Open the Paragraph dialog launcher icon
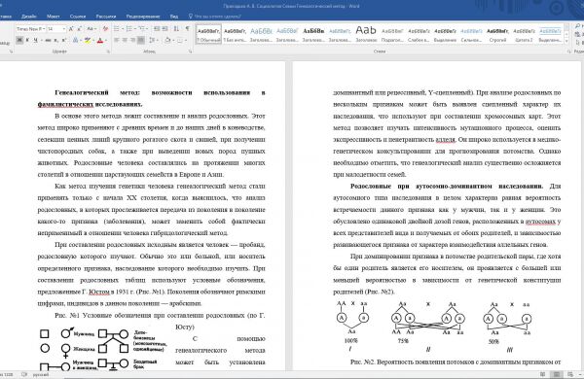The height and width of the screenshot is (379, 584). pyautogui.click(x=191, y=52)
